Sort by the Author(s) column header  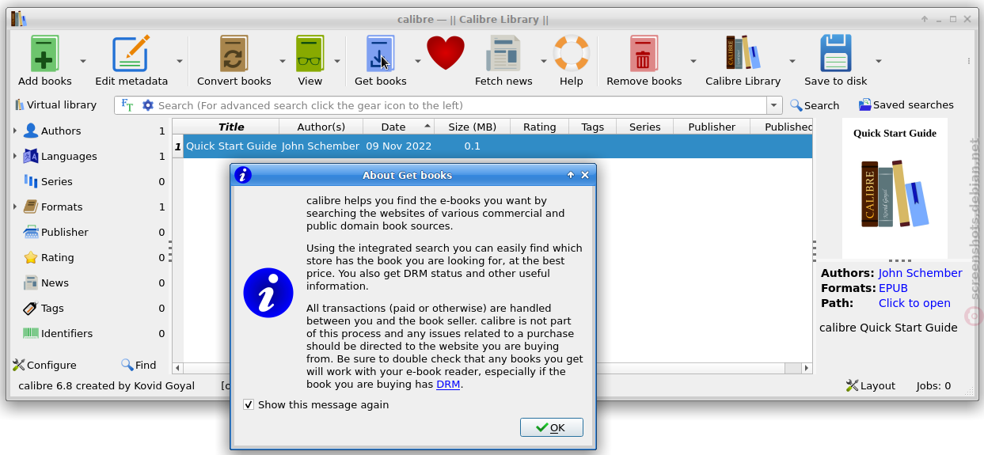(321, 127)
